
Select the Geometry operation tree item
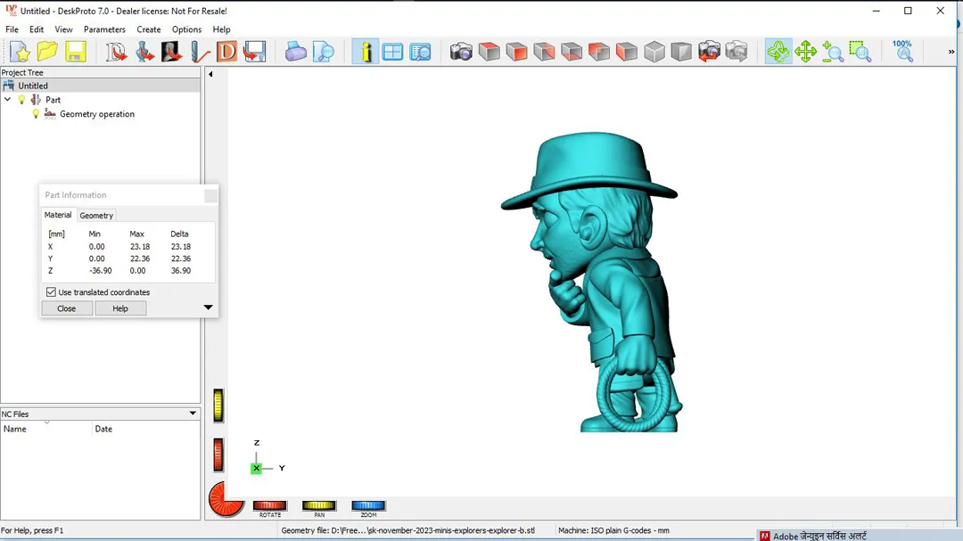97,114
